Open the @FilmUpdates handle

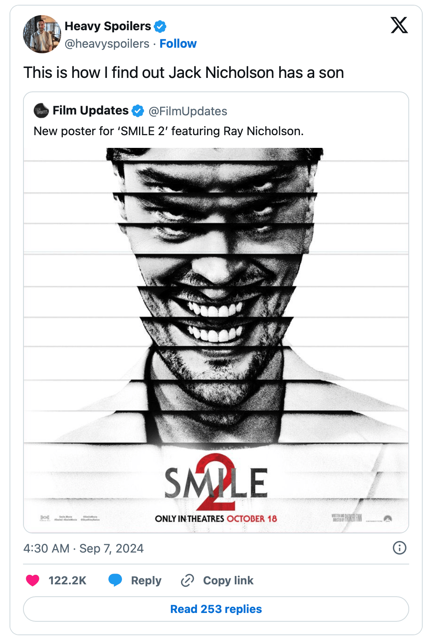pos(188,111)
